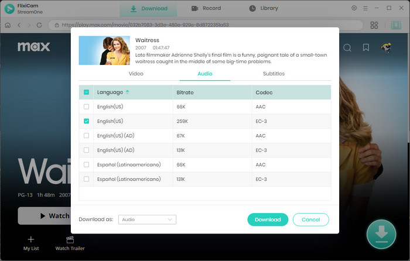410x261 pixels.
Task: Check English(US) 66K AAC track
Action: tap(86, 107)
